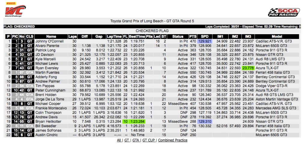Click the event title Toyota Grand Prix of Long Beach
Viewport: 308px width, 148px height.
click(152, 21)
